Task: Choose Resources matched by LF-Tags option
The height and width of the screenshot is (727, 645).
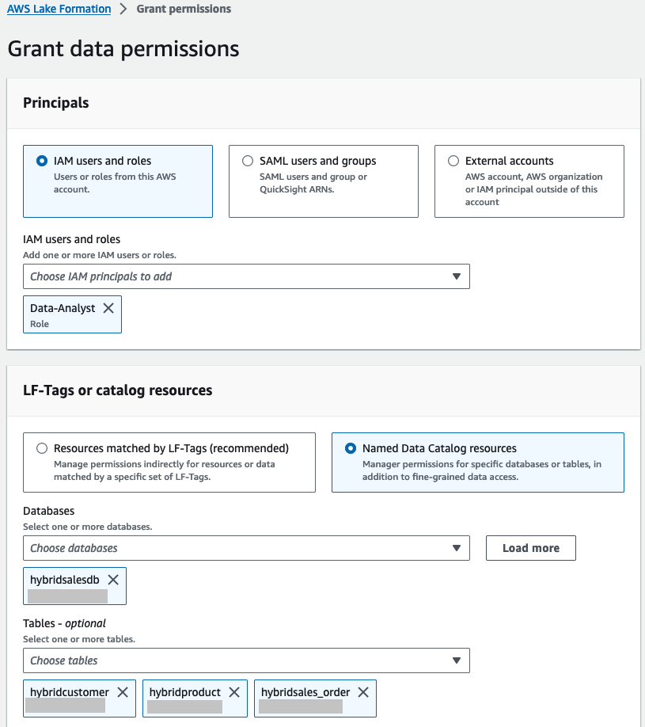Action: coord(43,448)
